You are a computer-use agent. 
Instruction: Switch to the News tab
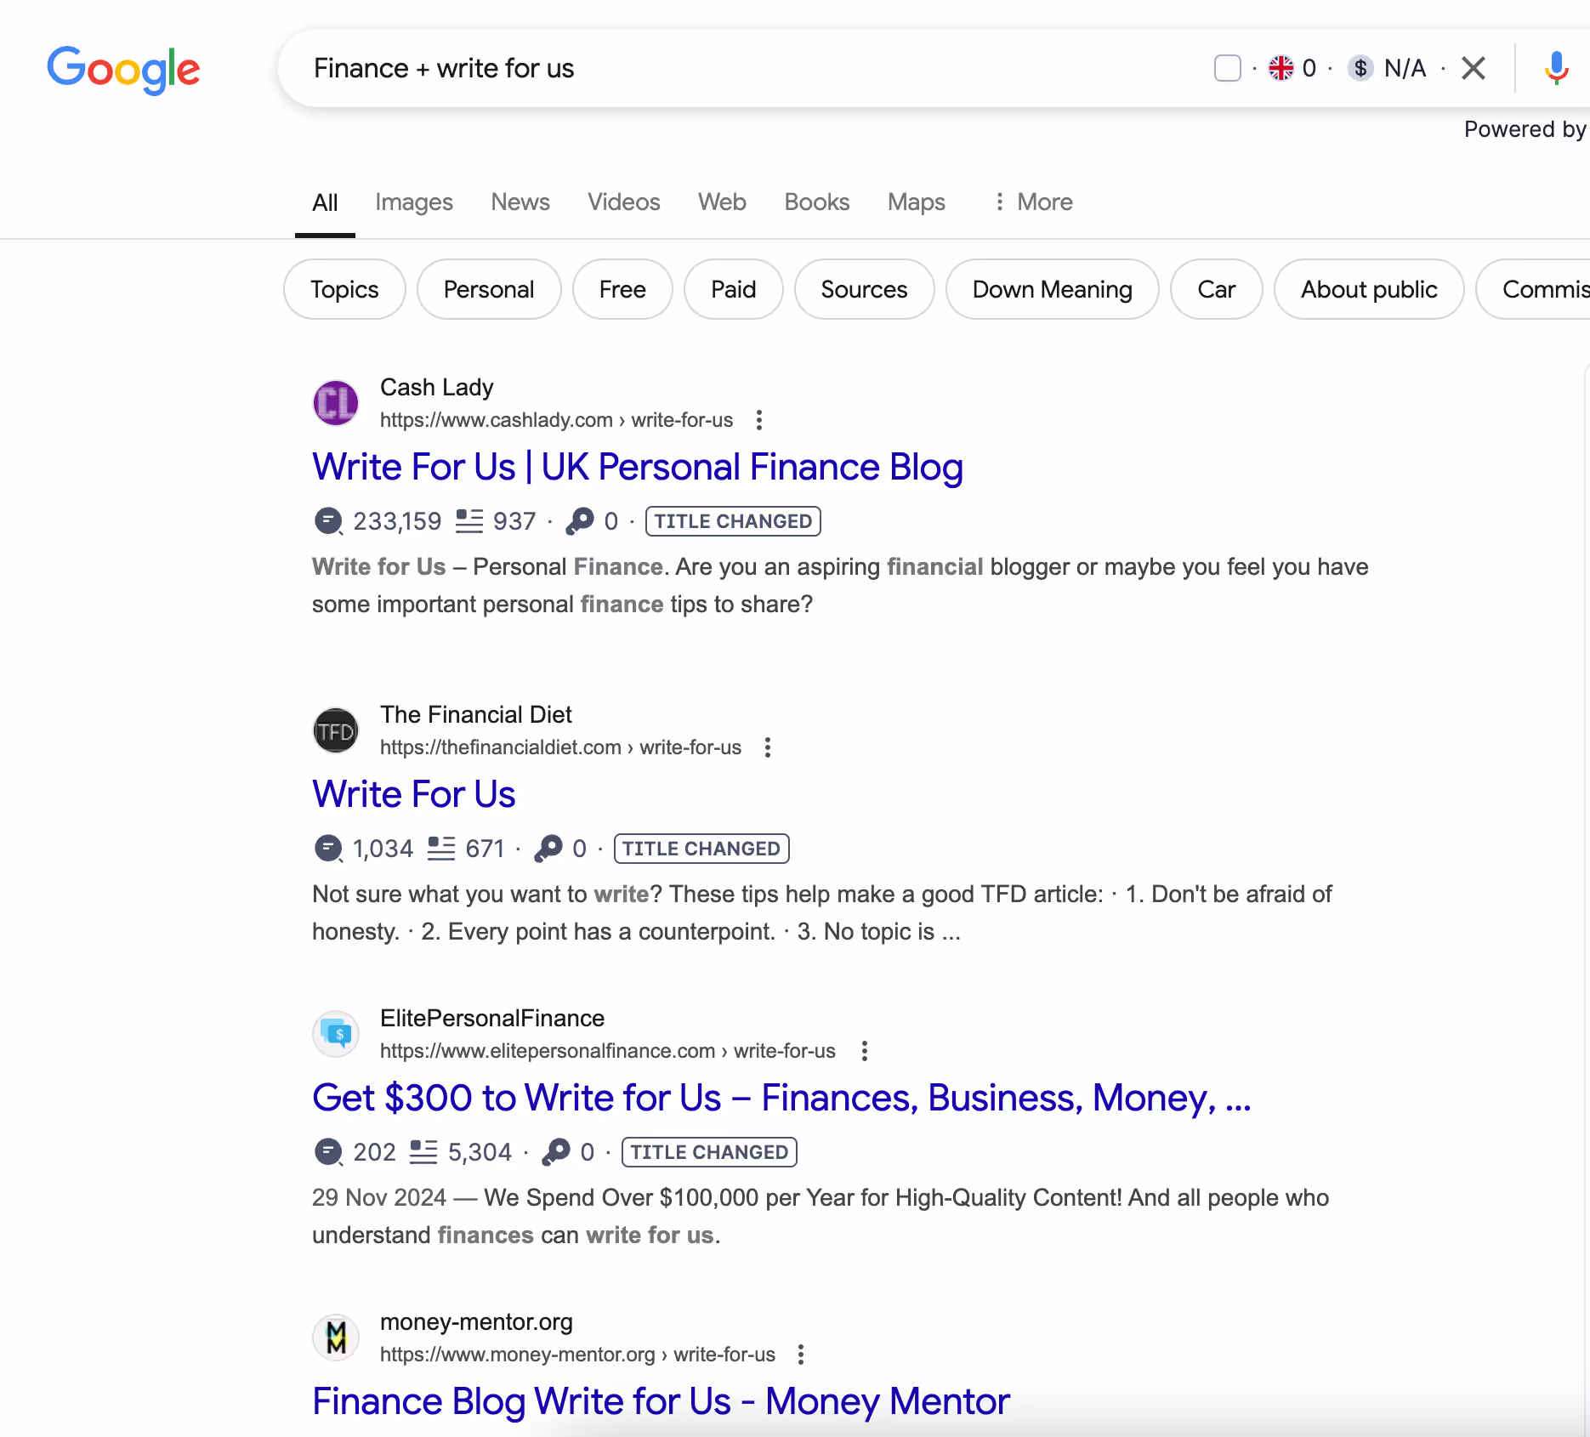point(520,202)
